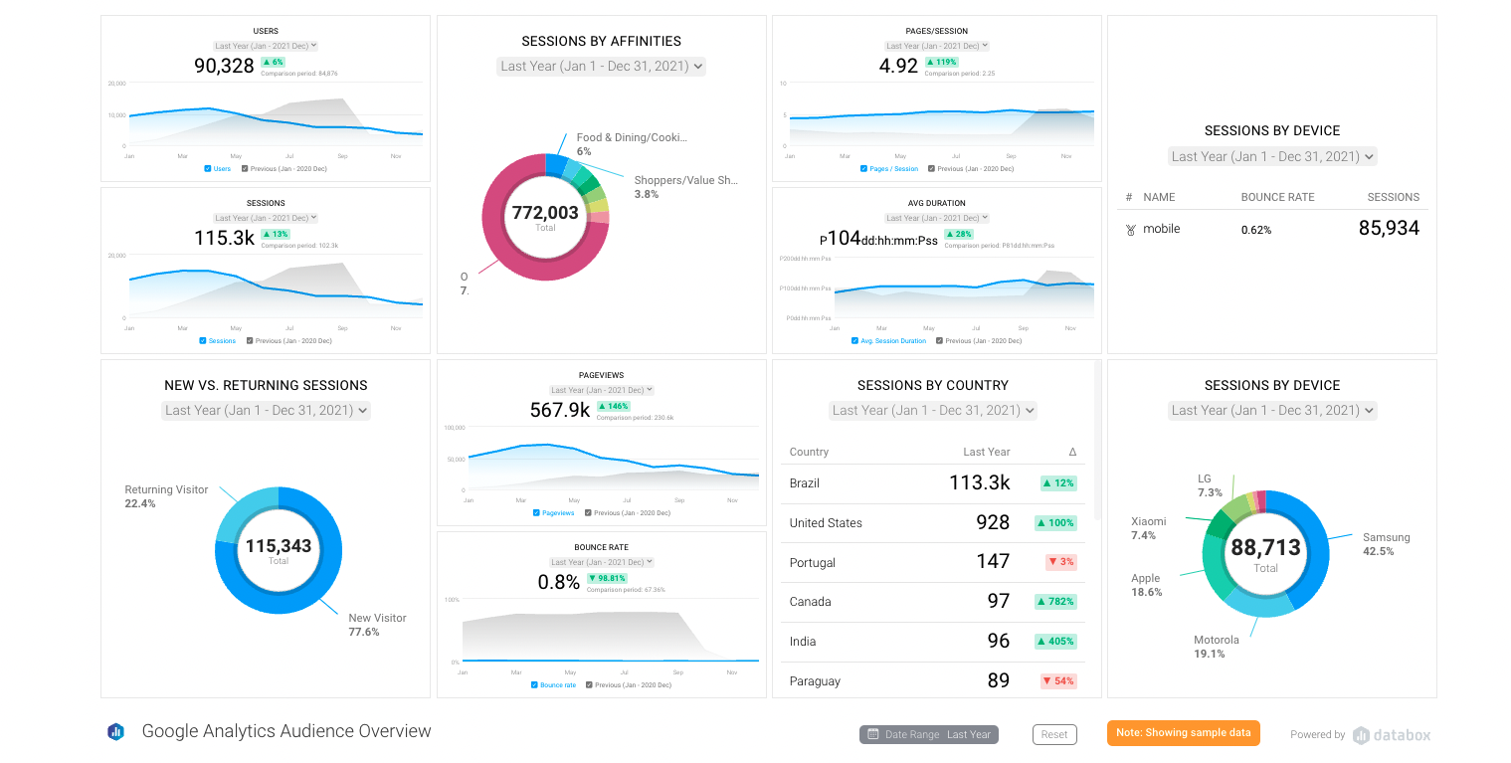The image size is (1511, 763).
Task: Click the Paraguay country row
Action: [x=932, y=680]
